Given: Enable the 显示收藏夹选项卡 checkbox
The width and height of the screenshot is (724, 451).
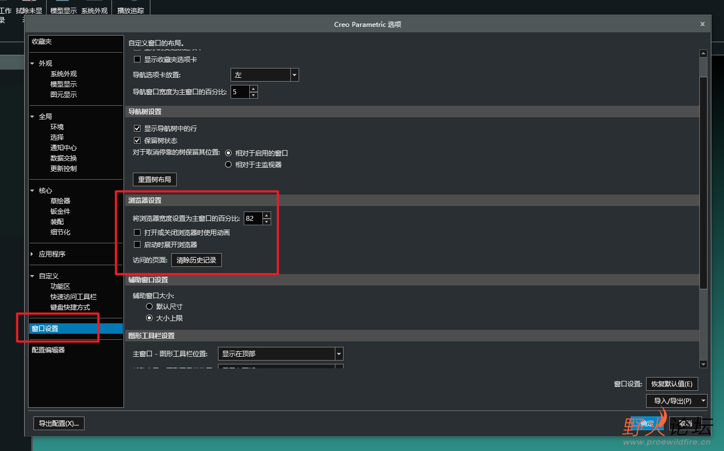Looking at the screenshot, I should [137, 59].
